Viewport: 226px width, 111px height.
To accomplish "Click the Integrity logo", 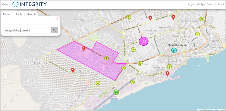I will pyautogui.click(x=29, y=4).
